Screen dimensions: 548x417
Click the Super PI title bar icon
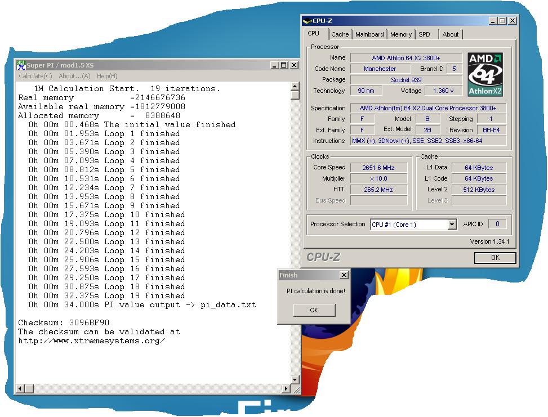(21, 65)
